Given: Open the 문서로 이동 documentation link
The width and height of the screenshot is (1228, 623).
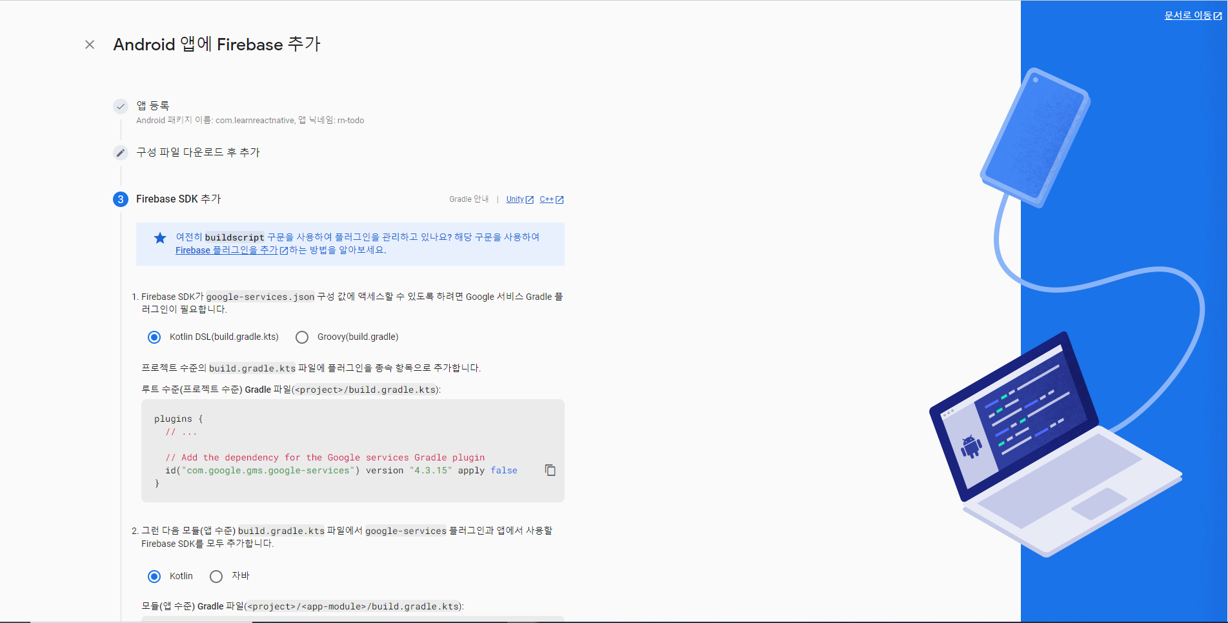Looking at the screenshot, I should tap(1193, 15).
